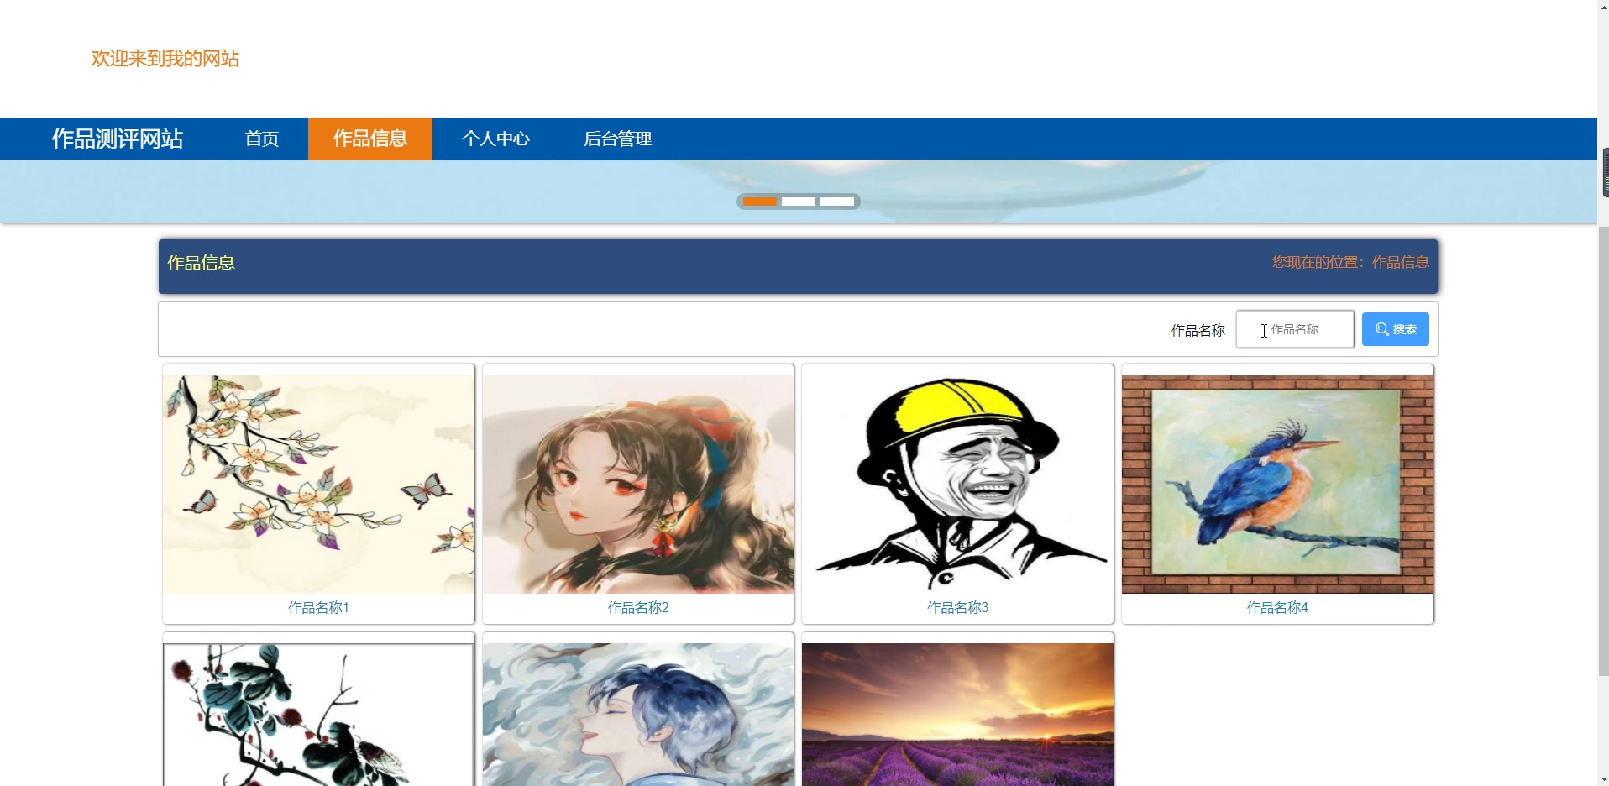Select the 作品信息 nav tab
Image resolution: width=1609 pixels, height=786 pixels.
click(x=370, y=139)
